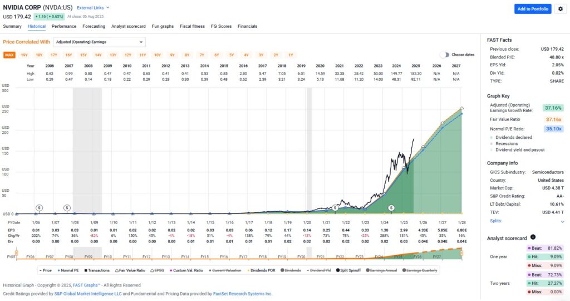Set time range to 5Y

point(231,55)
